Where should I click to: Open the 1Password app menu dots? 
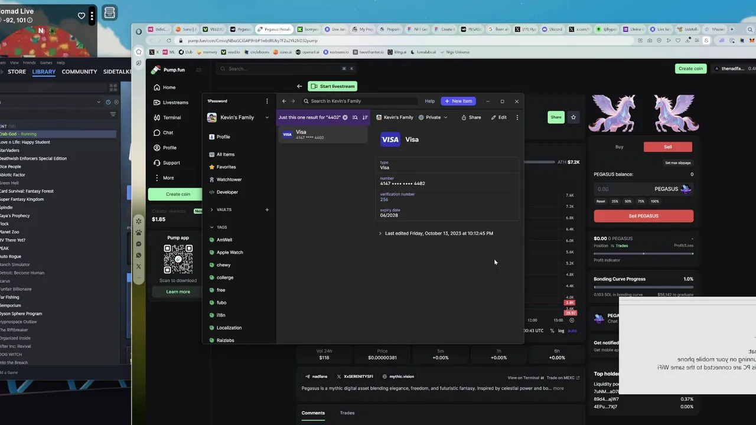pos(267,101)
